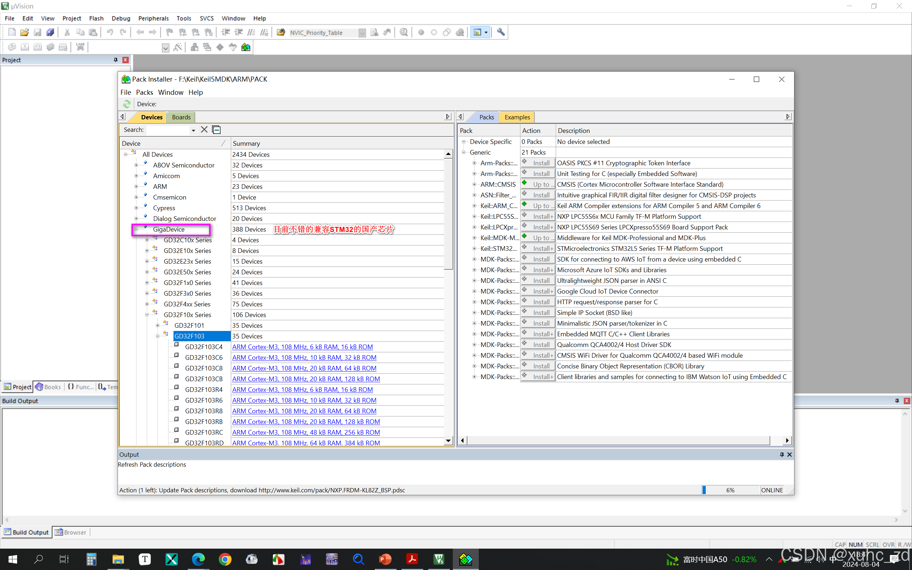Click the New file icon in toolbar
Screen dimensions: 912x570
pos(12,32)
